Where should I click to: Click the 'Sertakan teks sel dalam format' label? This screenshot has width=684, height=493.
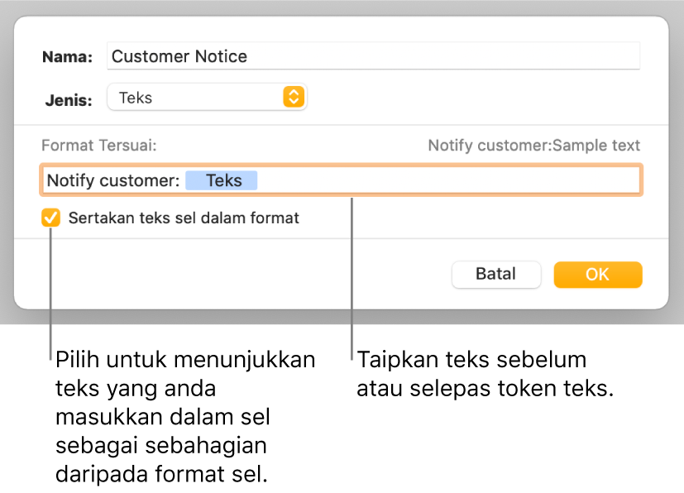pyautogui.click(x=184, y=218)
